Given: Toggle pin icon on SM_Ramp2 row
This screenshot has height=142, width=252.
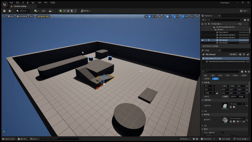Looking at the screenshot, I should [209, 40].
